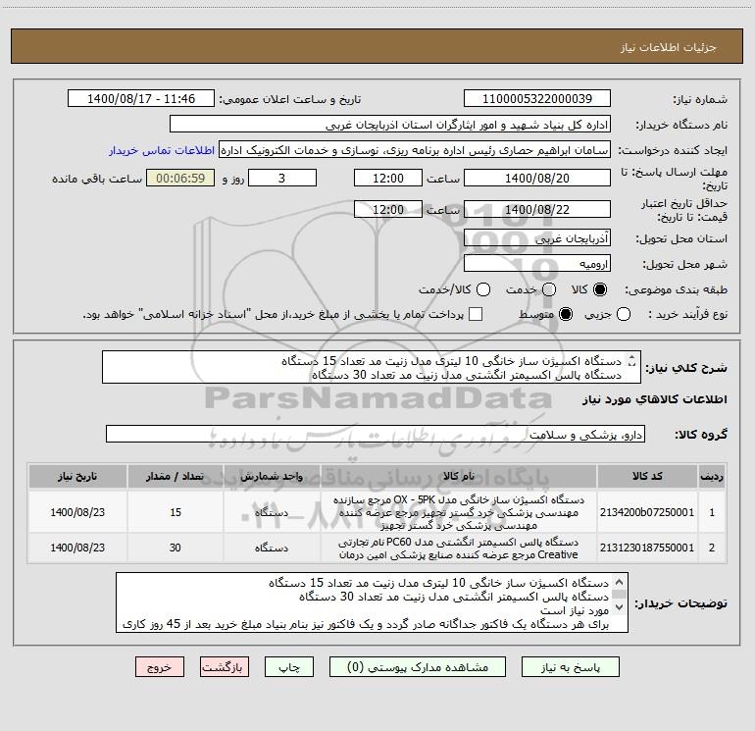This screenshot has height=731, width=755.
Task: Click the کد کالا column header
Action: click(647, 476)
